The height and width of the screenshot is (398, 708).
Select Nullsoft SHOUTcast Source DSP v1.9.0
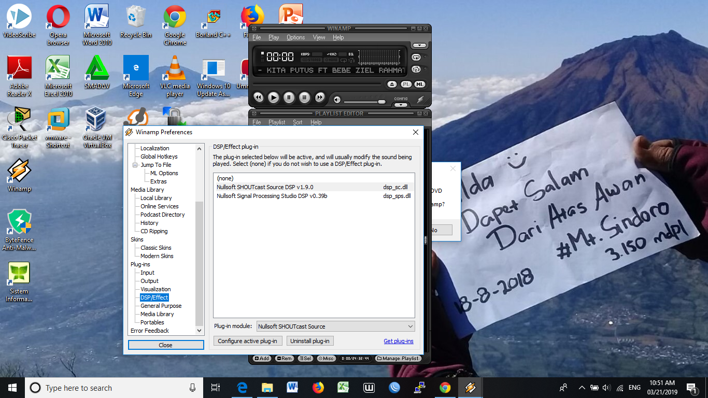coord(314,187)
